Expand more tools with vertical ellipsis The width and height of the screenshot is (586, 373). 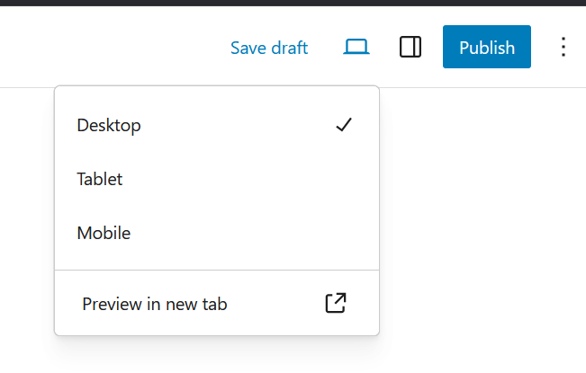[x=563, y=48]
